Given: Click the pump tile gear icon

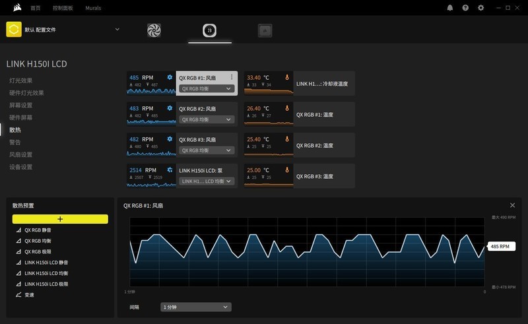Looking at the screenshot, I should point(170,170).
